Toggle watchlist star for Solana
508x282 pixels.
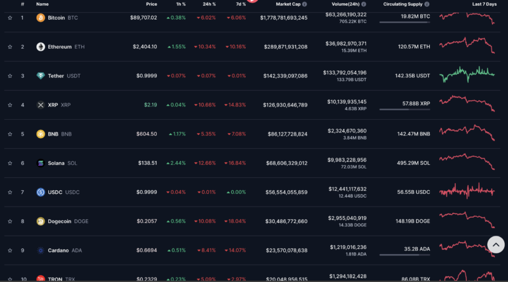10,163
